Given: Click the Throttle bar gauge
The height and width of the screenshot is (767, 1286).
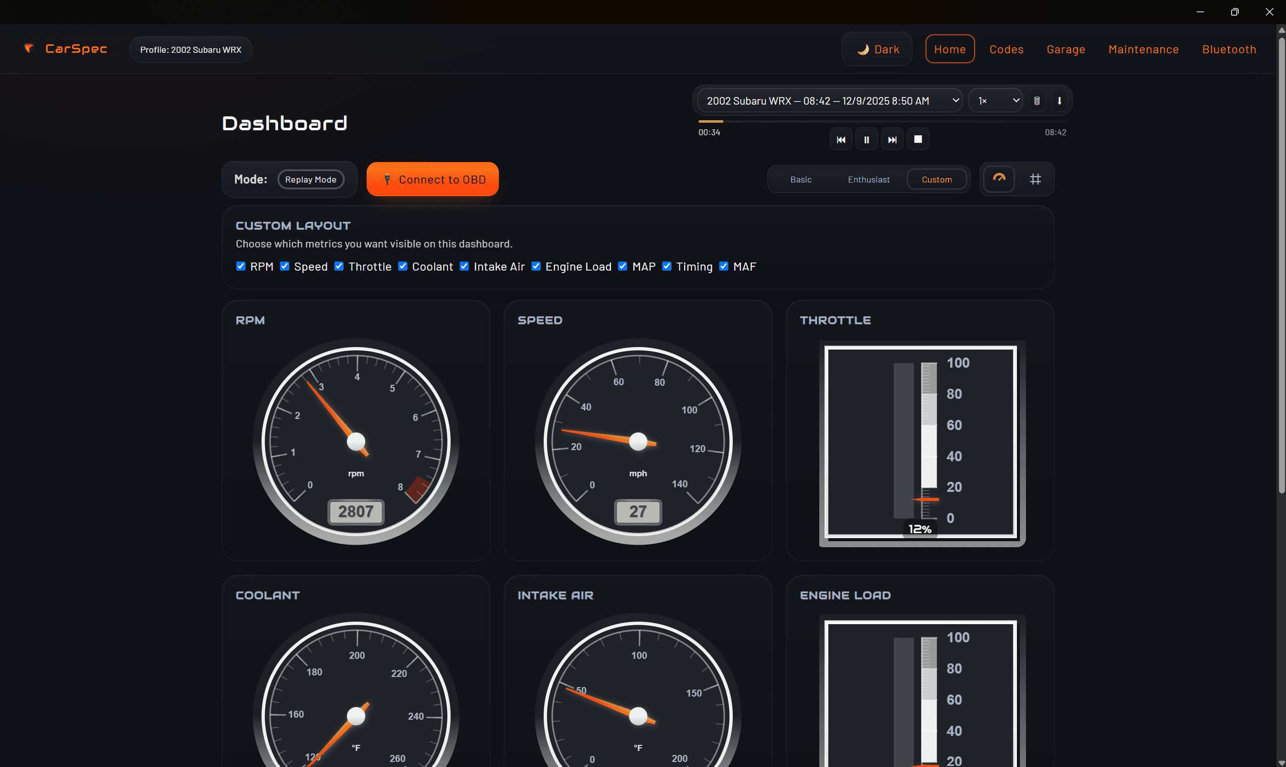Looking at the screenshot, I should point(922,443).
